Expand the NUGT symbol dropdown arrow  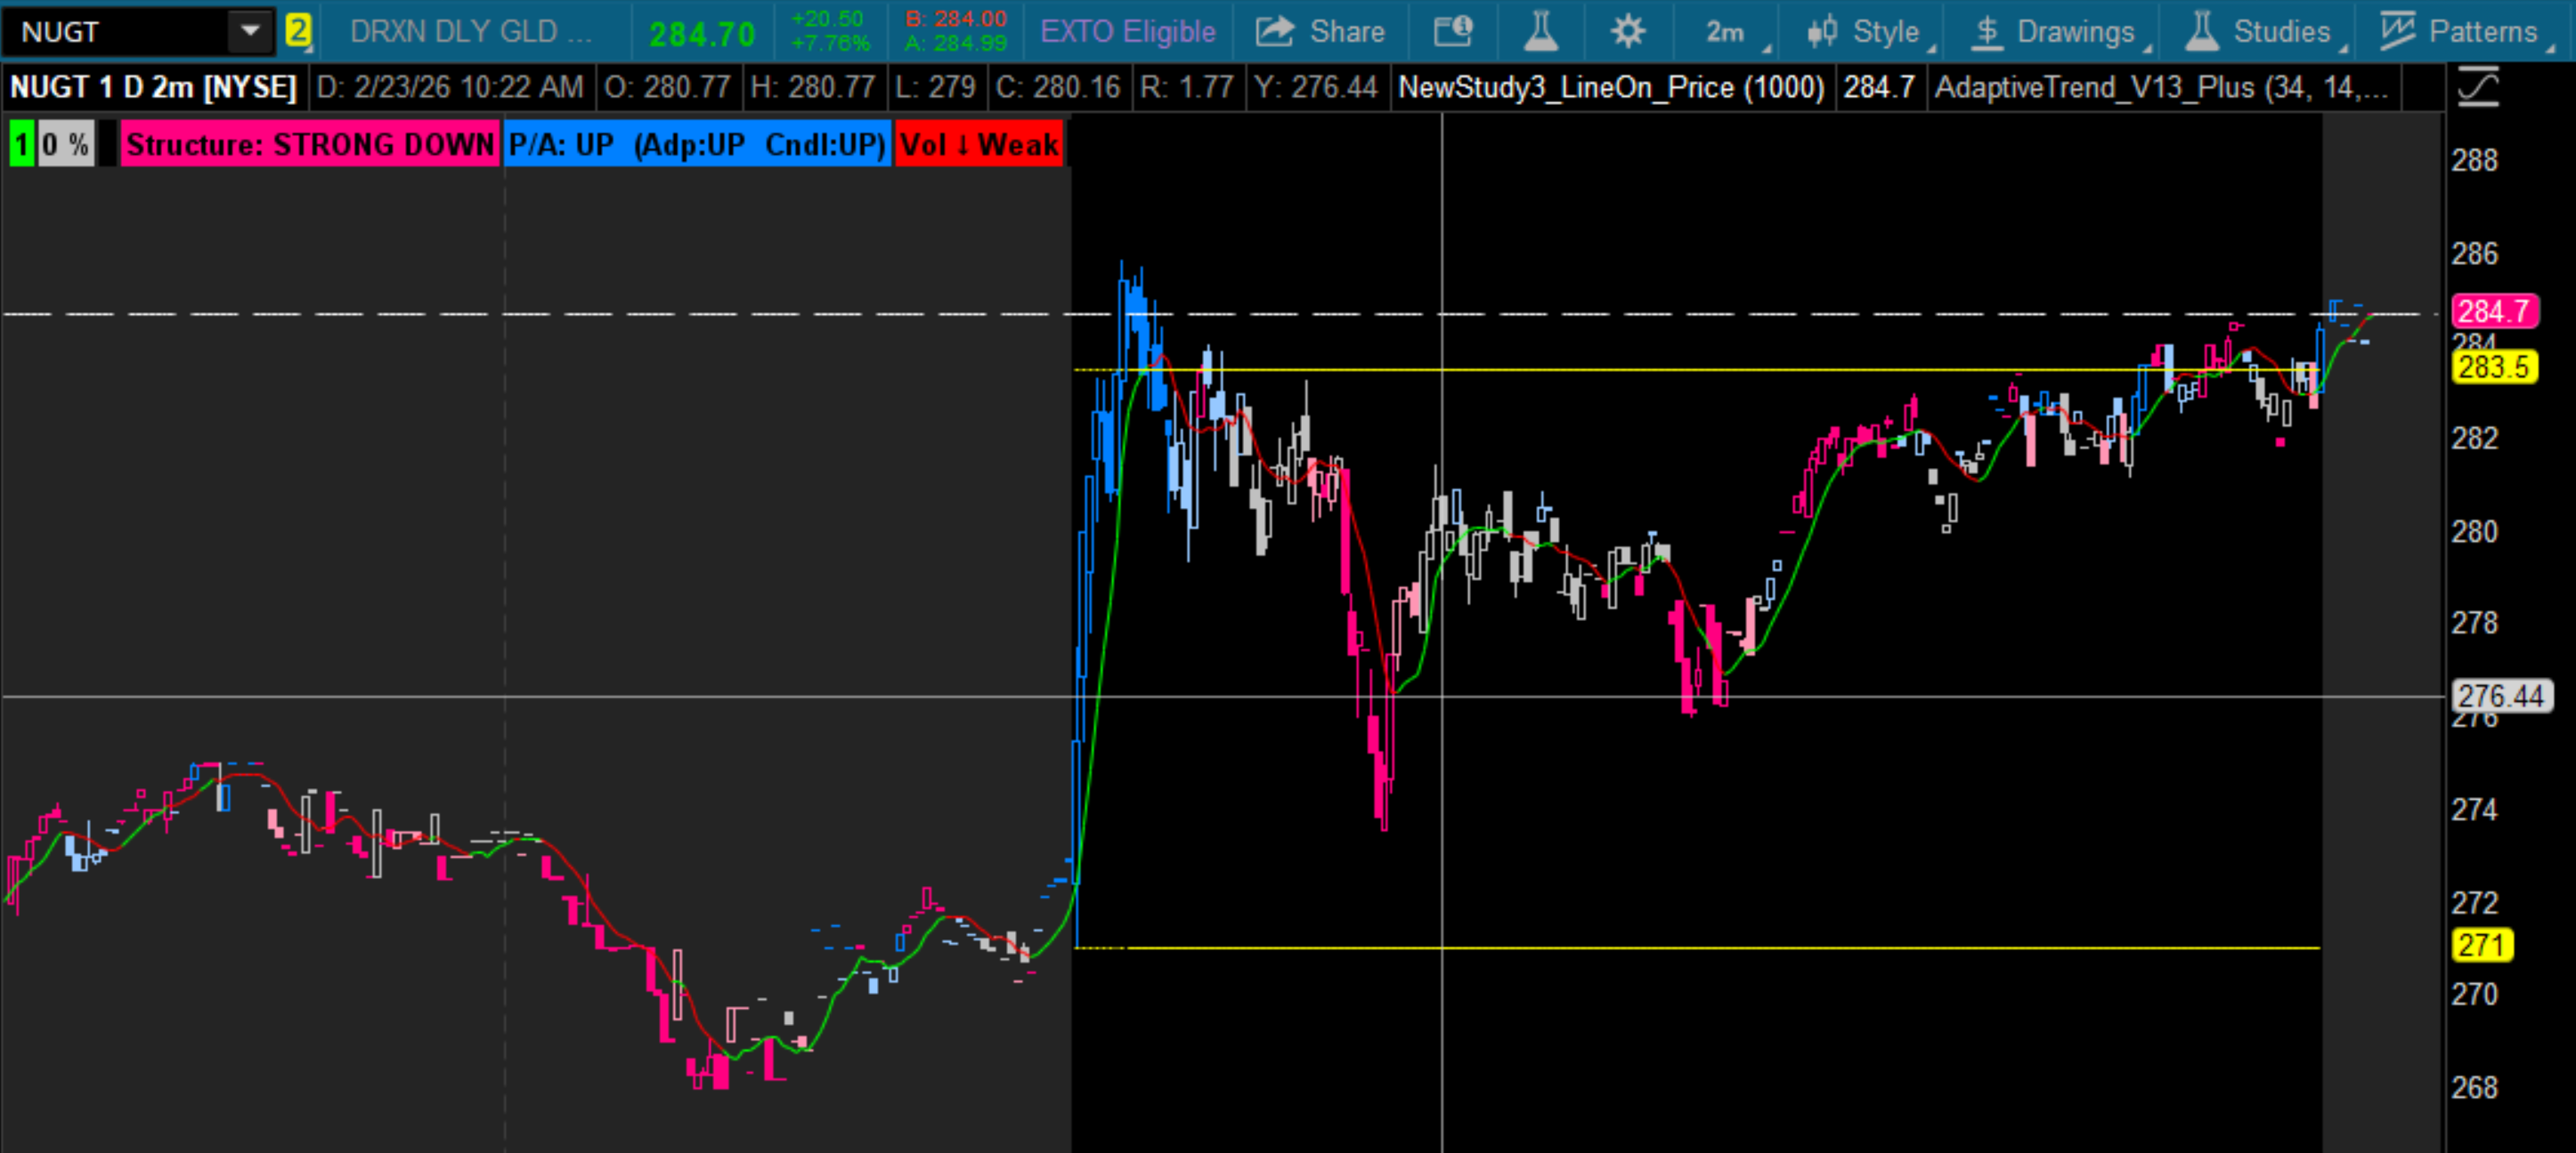pyautogui.click(x=250, y=32)
